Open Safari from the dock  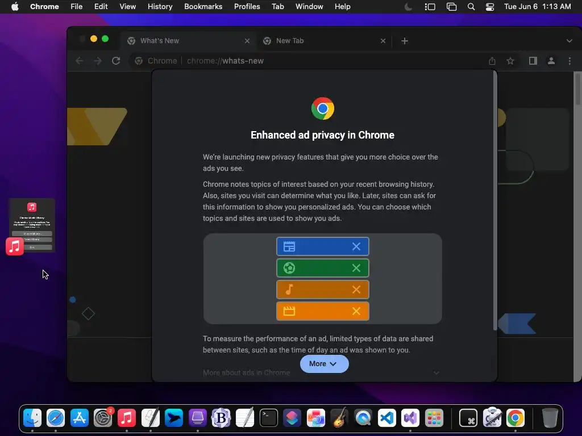tap(56, 418)
